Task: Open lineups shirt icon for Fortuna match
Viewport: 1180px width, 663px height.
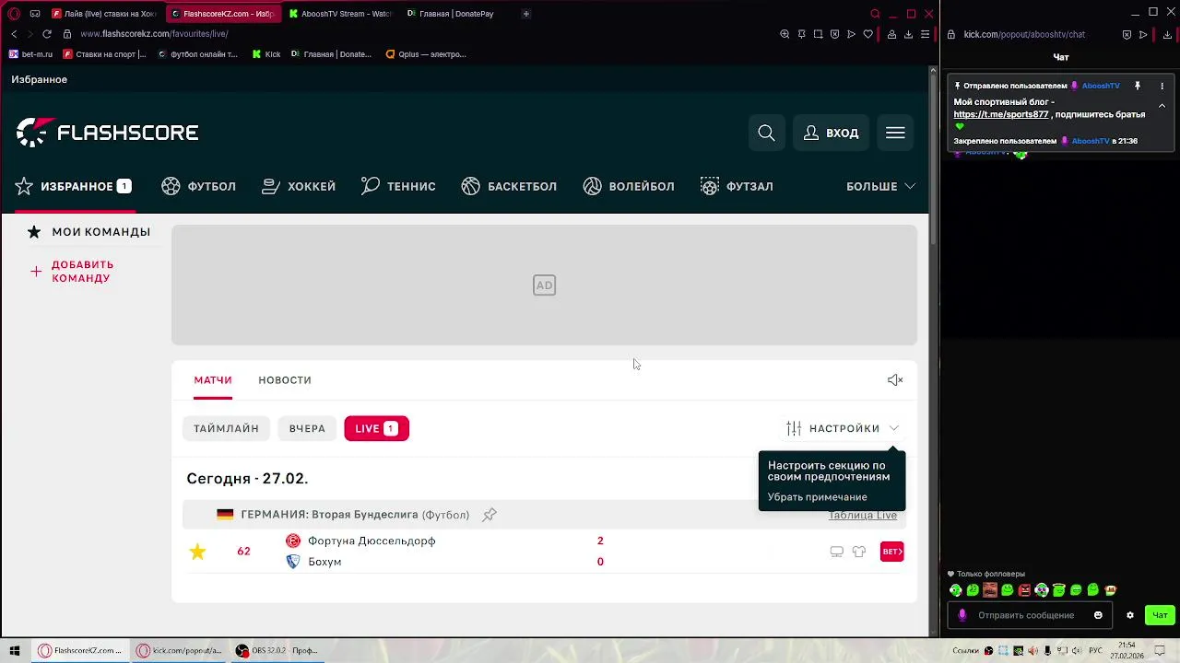Action: pos(859,552)
